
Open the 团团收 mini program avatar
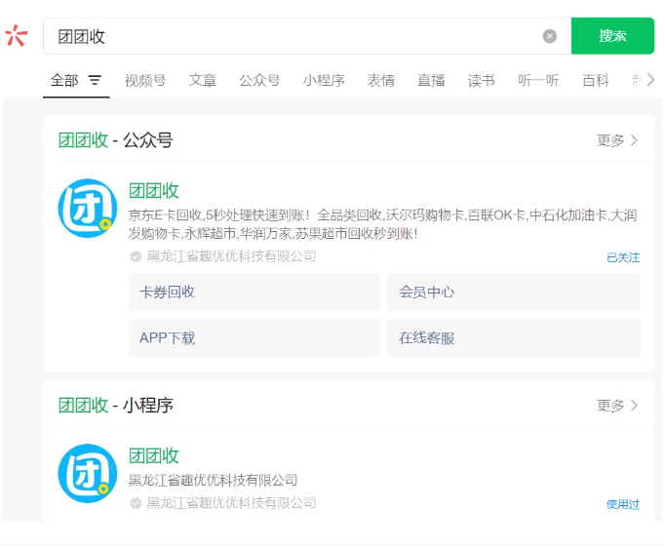pyautogui.click(x=88, y=473)
